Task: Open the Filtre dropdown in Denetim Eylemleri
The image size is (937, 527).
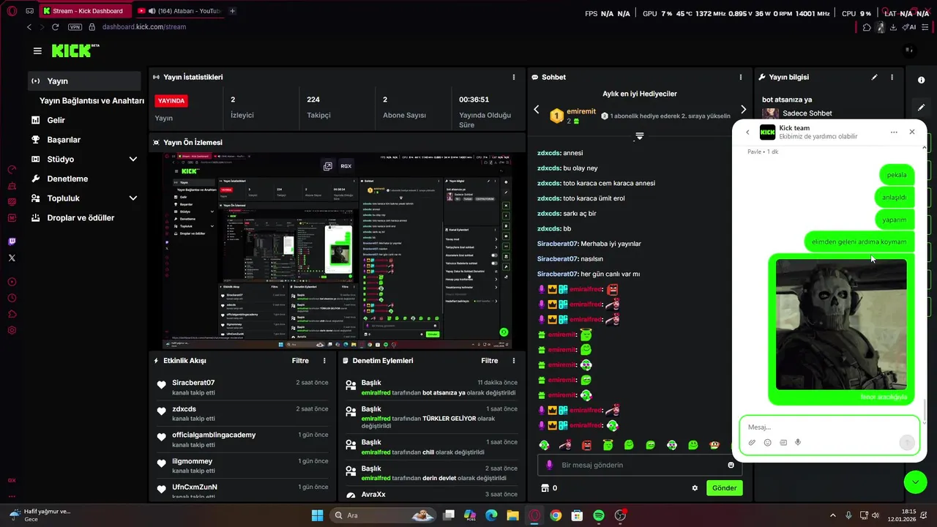Action: (490, 361)
